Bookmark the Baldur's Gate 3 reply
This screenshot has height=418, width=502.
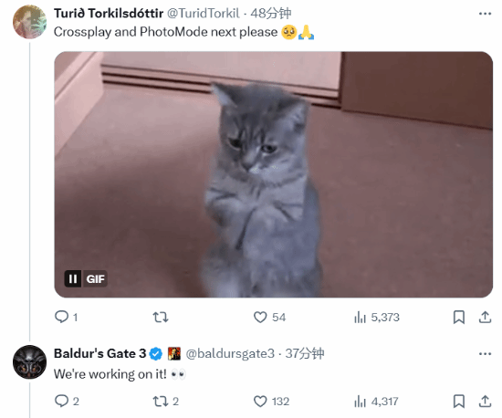[x=459, y=401]
